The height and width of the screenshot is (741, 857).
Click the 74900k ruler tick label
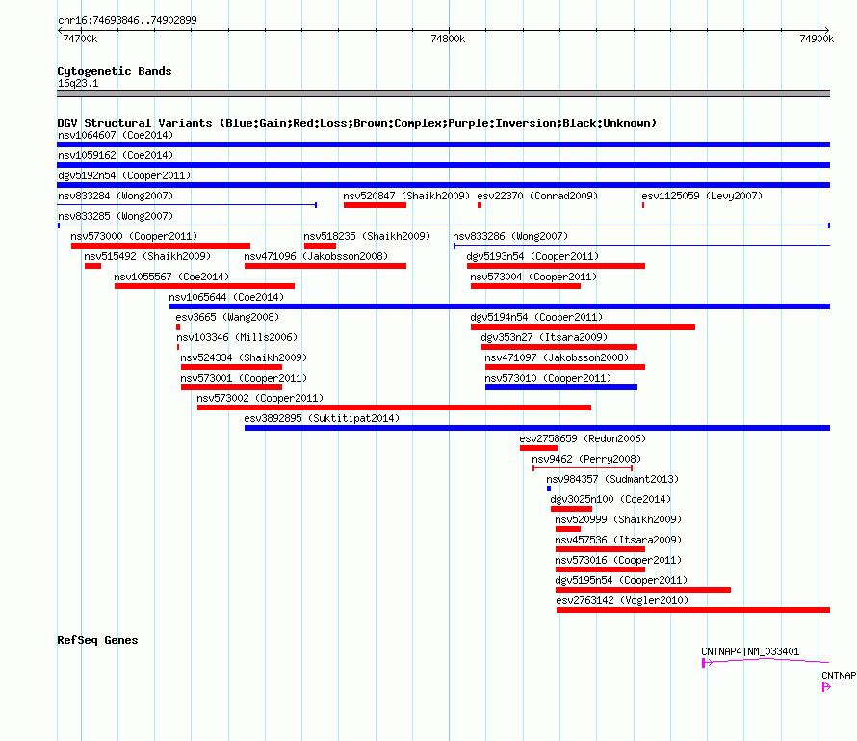coord(817,39)
